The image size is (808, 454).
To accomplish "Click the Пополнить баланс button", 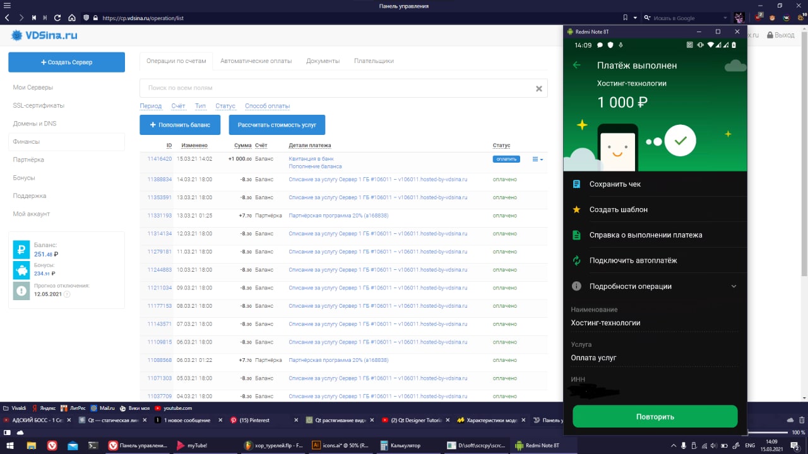I will [180, 125].
